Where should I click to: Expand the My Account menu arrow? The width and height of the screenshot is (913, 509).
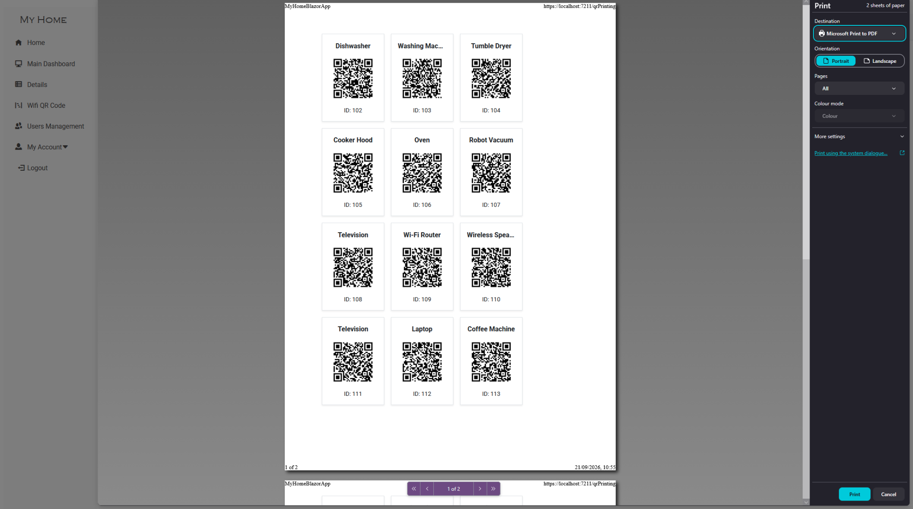[66, 147]
